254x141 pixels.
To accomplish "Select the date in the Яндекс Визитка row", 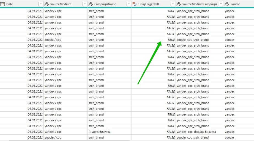I will [x=22, y=132].
